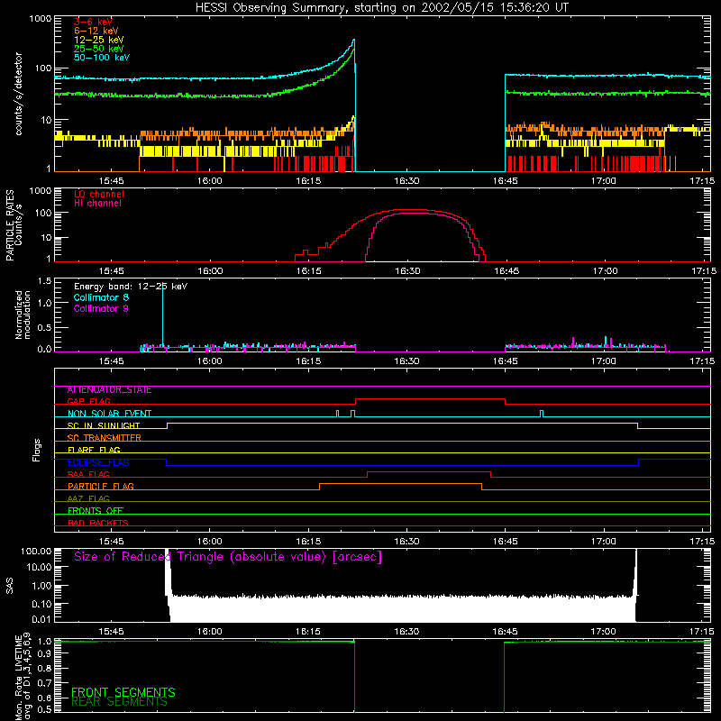Select the LO channel legend text
The width and height of the screenshot is (721, 721).
click(x=99, y=194)
